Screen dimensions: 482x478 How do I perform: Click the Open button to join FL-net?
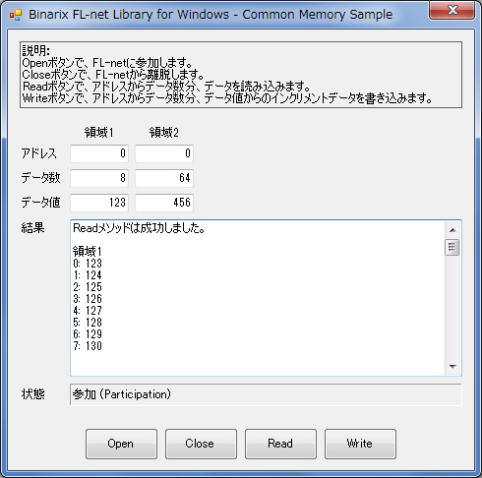(121, 444)
